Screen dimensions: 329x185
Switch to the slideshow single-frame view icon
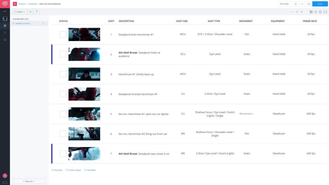[325, 12]
